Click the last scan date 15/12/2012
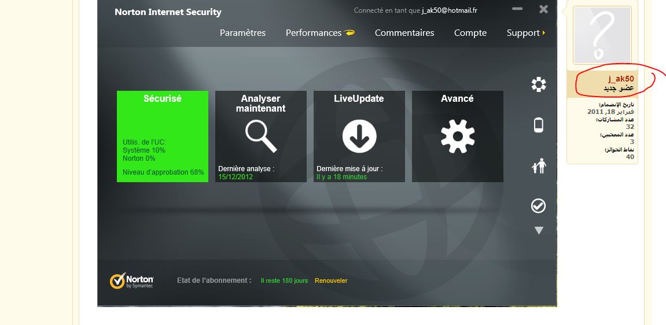Image resolution: width=666 pixels, height=325 pixels. click(236, 177)
